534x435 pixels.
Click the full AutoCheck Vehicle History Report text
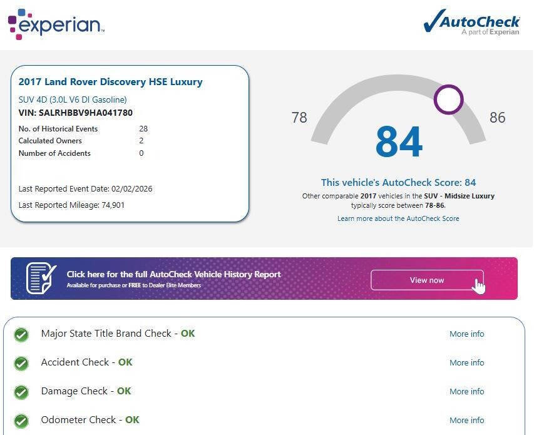coord(173,275)
